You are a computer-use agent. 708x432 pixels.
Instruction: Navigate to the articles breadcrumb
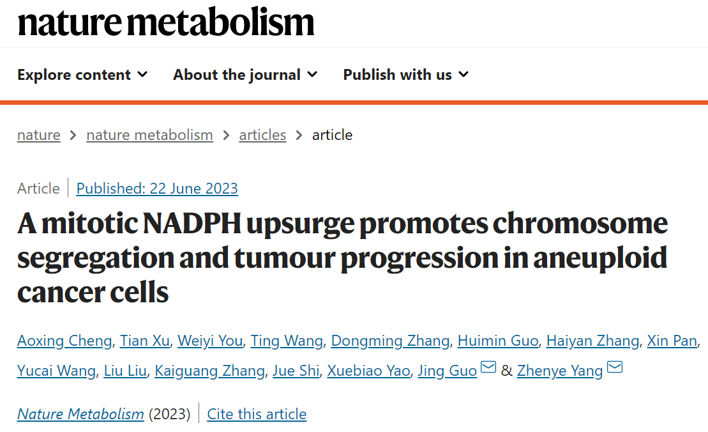(262, 135)
